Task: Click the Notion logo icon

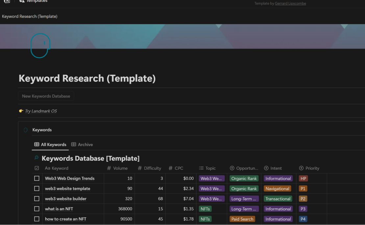Action: pos(7,1)
